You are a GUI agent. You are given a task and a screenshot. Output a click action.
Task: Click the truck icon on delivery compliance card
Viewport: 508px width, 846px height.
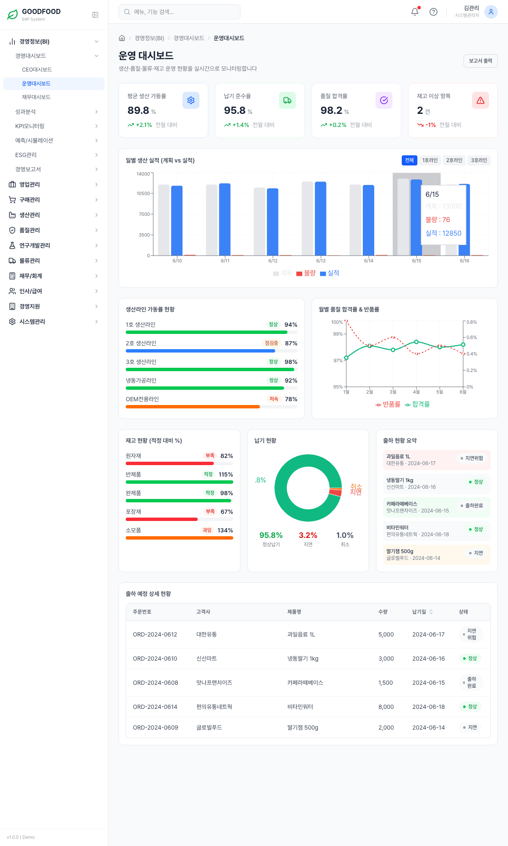pyautogui.click(x=287, y=100)
